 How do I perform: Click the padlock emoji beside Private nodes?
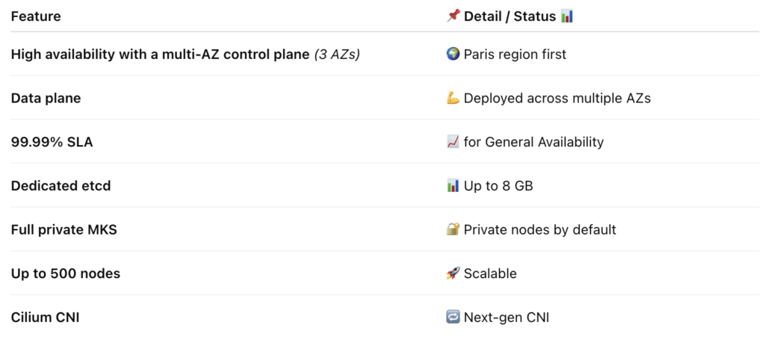pyautogui.click(x=453, y=229)
